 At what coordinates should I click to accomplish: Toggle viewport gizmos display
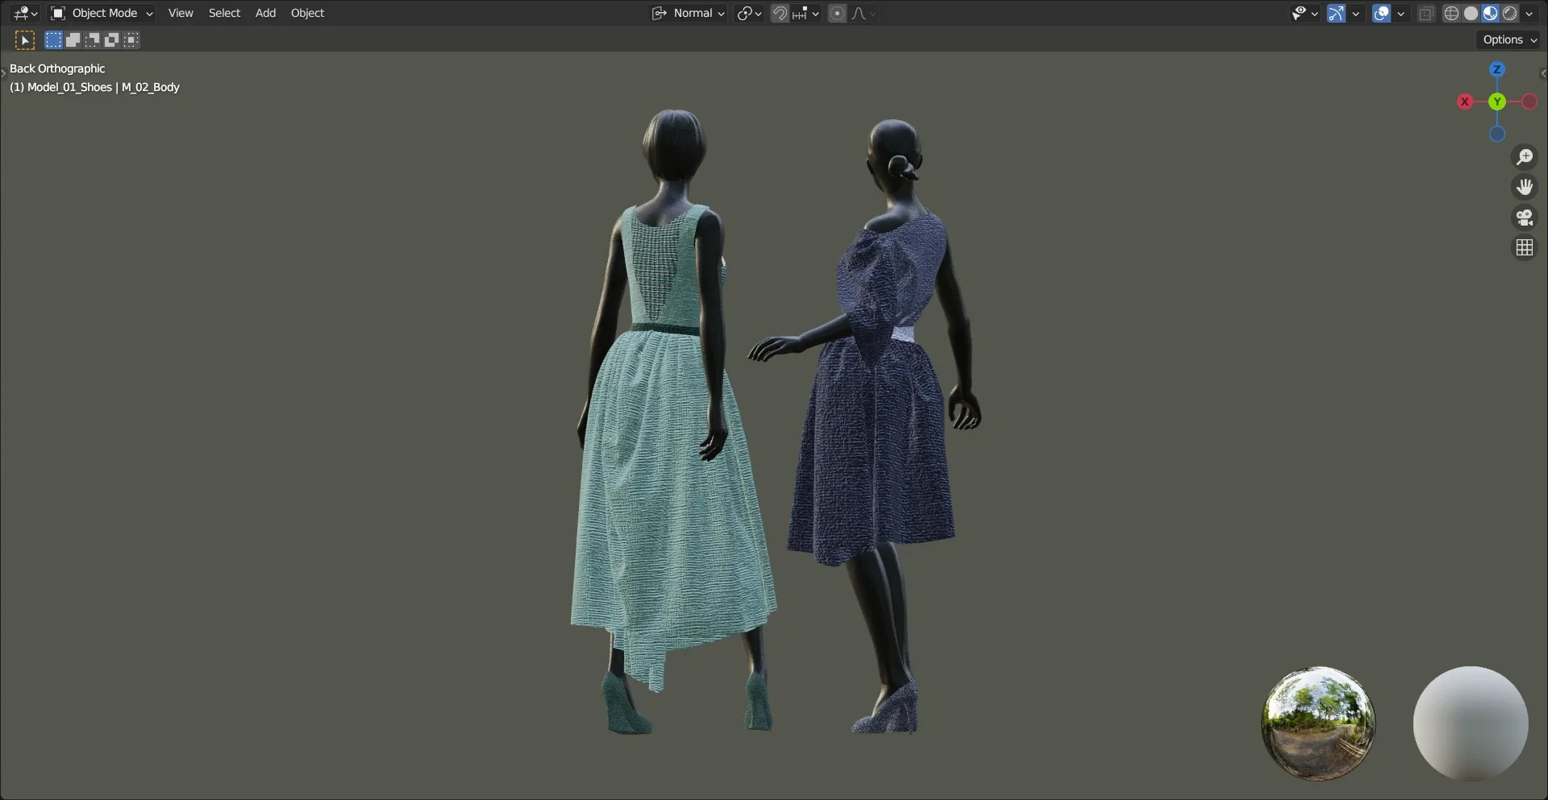point(1336,13)
